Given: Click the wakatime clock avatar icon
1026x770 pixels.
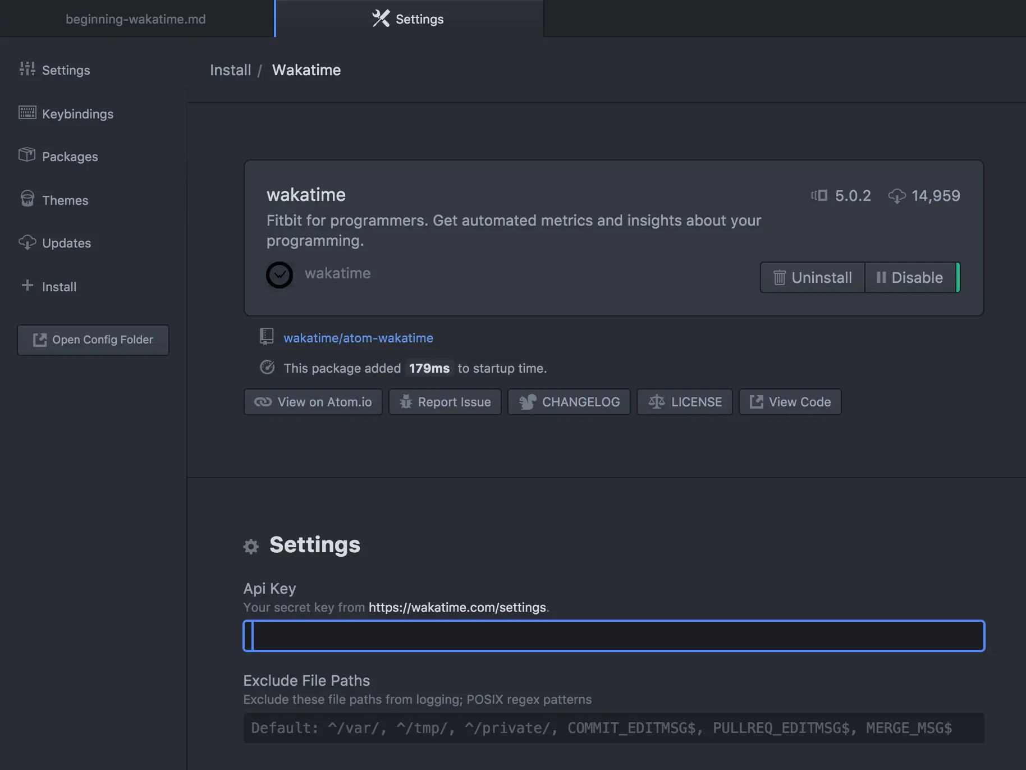Looking at the screenshot, I should [x=280, y=275].
